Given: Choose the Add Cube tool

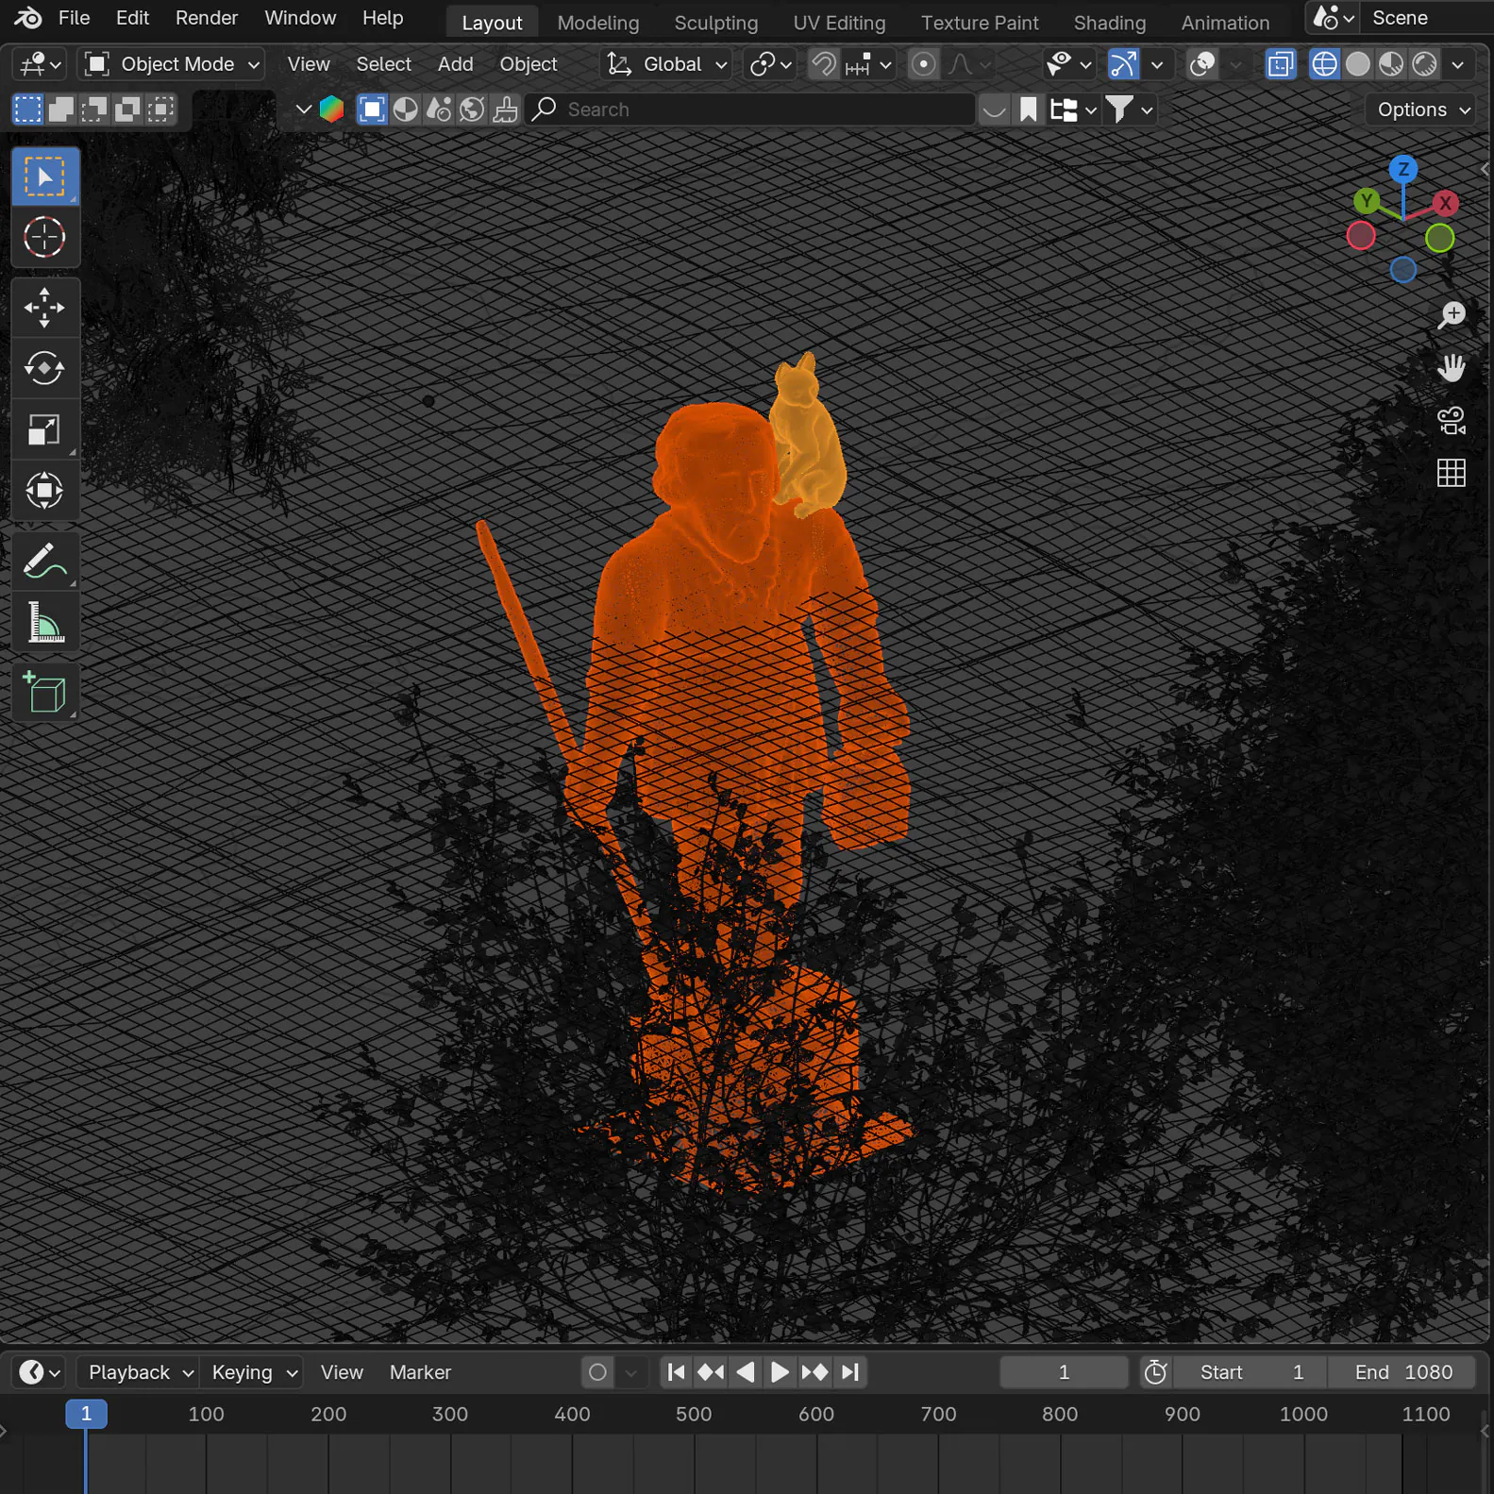Looking at the screenshot, I should pyautogui.click(x=44, y=693).
